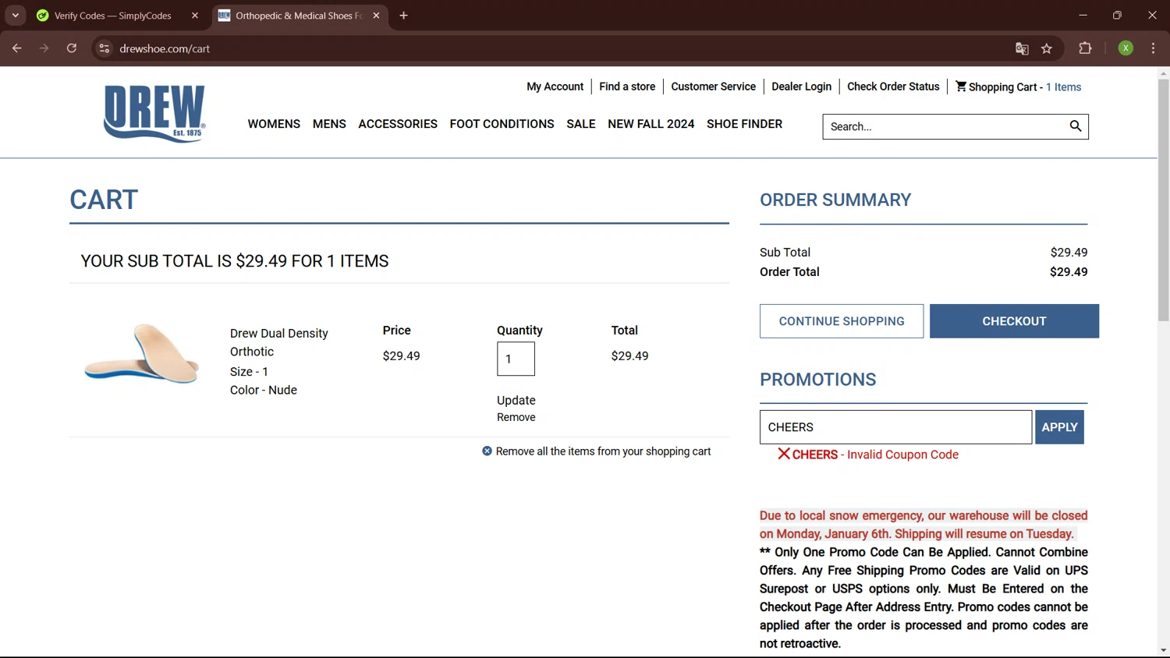Open the ACCESSORIES menu
Viewport: 1170px width, 658px height.
click(x=398, y=124)
